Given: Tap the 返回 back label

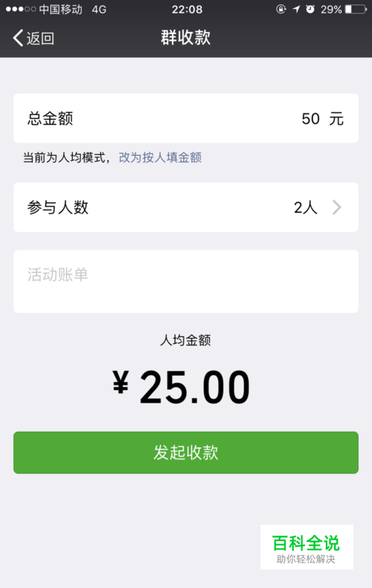Looking at the screenshot, I should point(40,38).
